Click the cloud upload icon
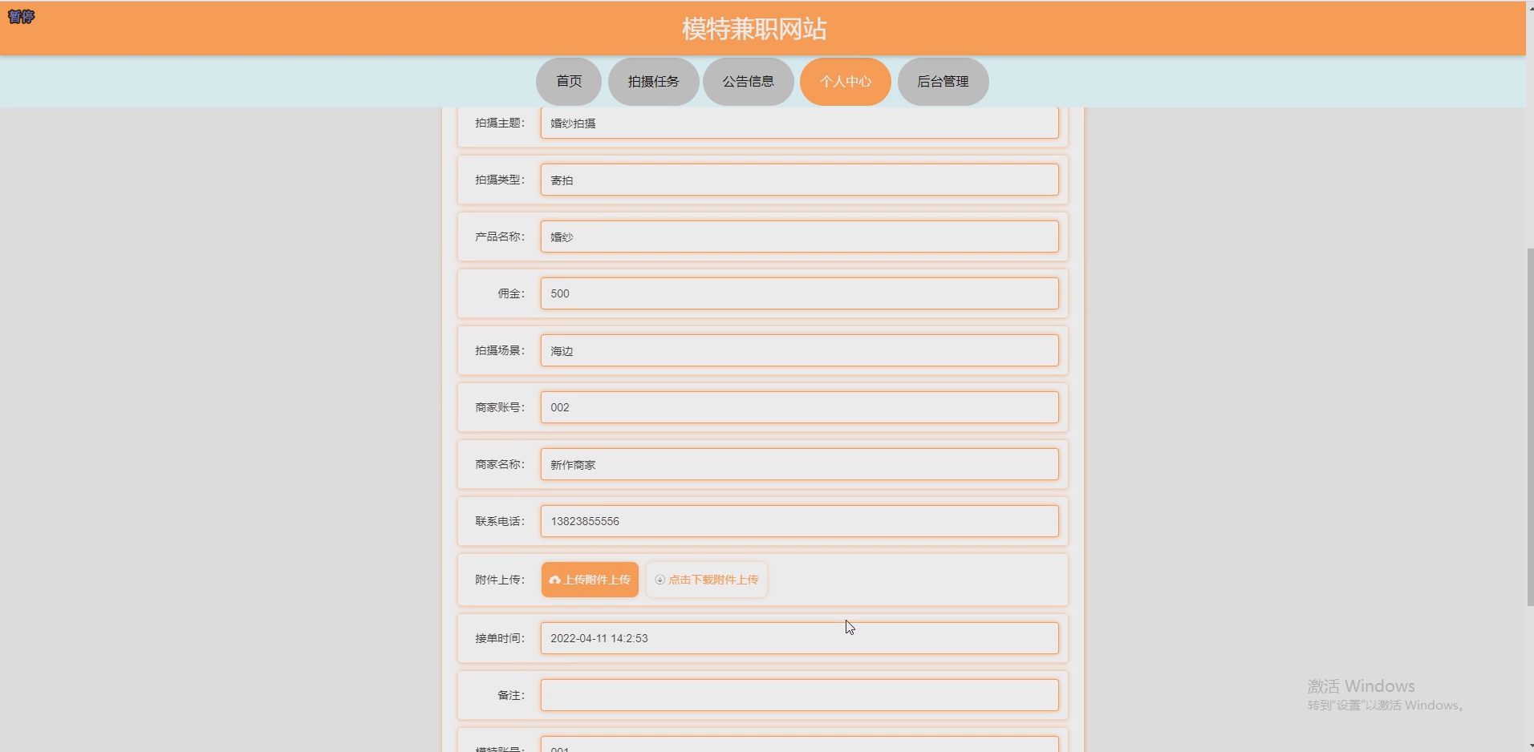1534x752 pixels. (x=554, y=580)
